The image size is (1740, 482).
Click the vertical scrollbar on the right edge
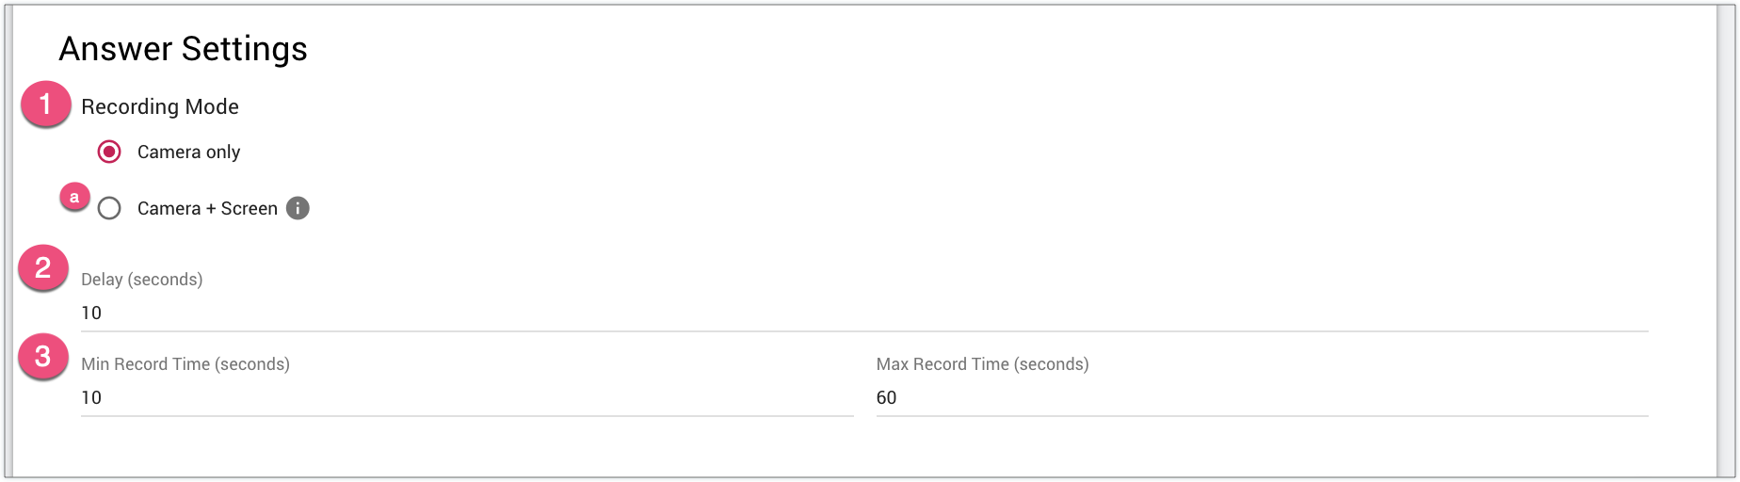[x=1726, y=241]
